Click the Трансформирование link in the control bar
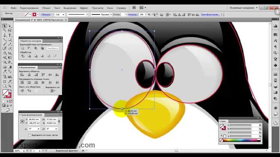Viewport: 280px width, 157px height. [210, 15]
